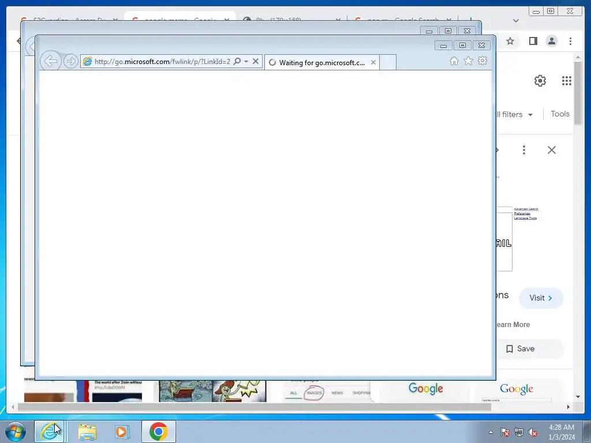Show hidden system tray icons
Image resolution: width=591 pixels, height=443 pixels.
[491, 433]
